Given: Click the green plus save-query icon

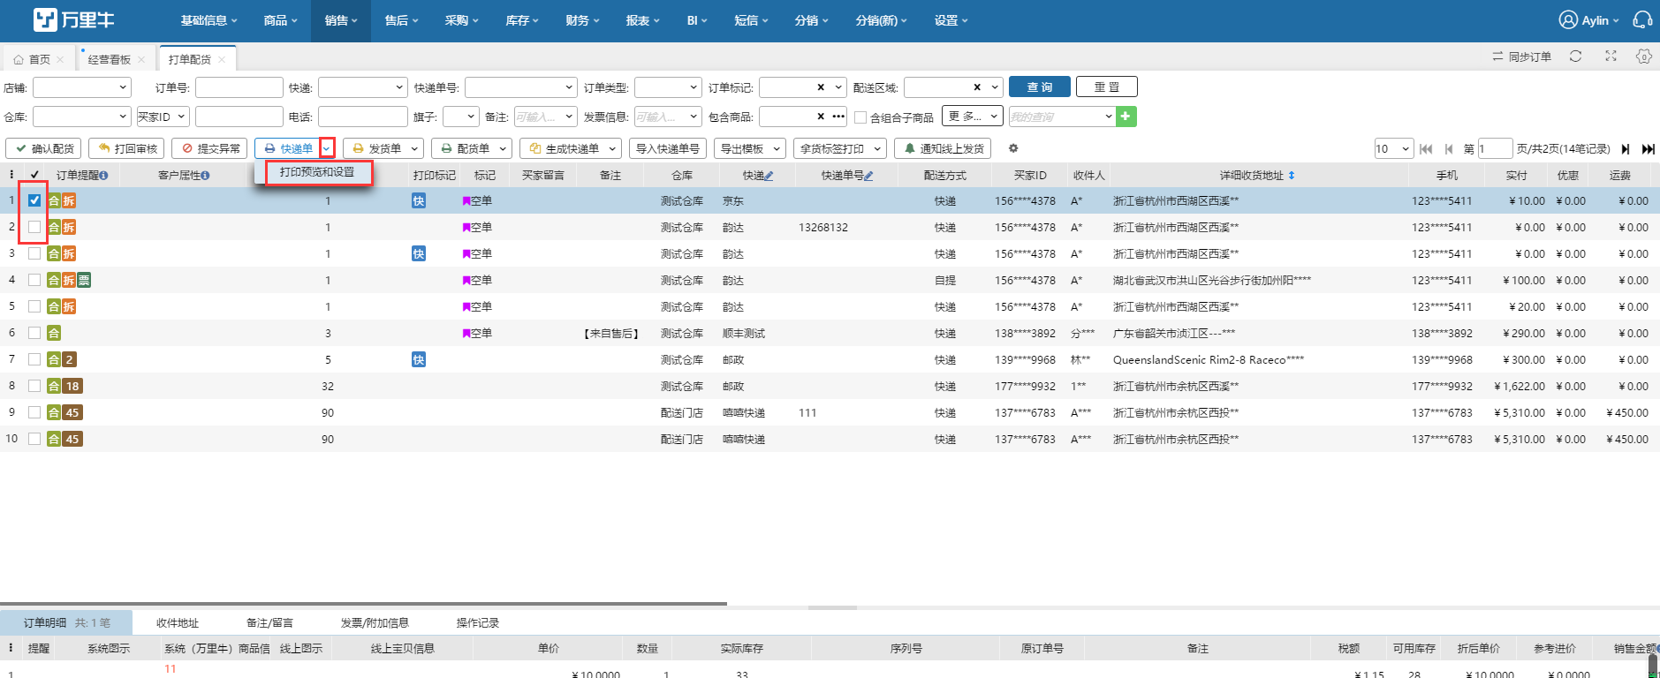Looking at the screenshot, I should 1126,117.
